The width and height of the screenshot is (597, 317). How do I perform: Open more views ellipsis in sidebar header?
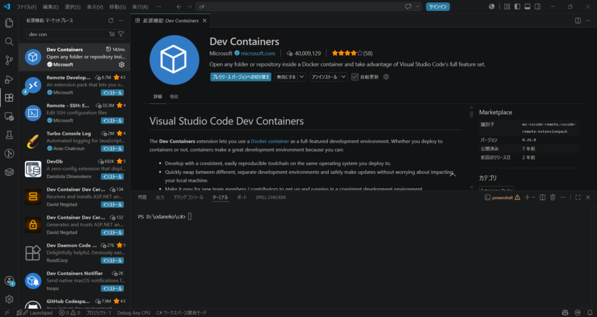pyautogui.click(x=121, y=20)
